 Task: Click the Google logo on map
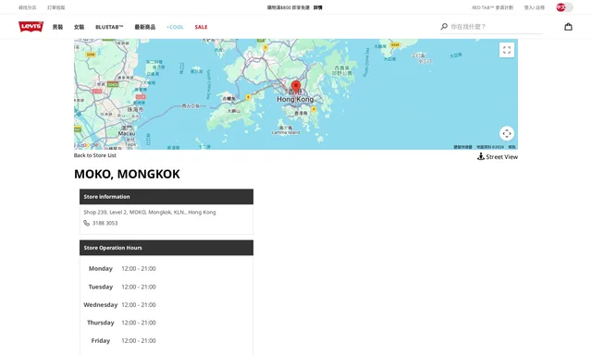(x=88, y=145)
